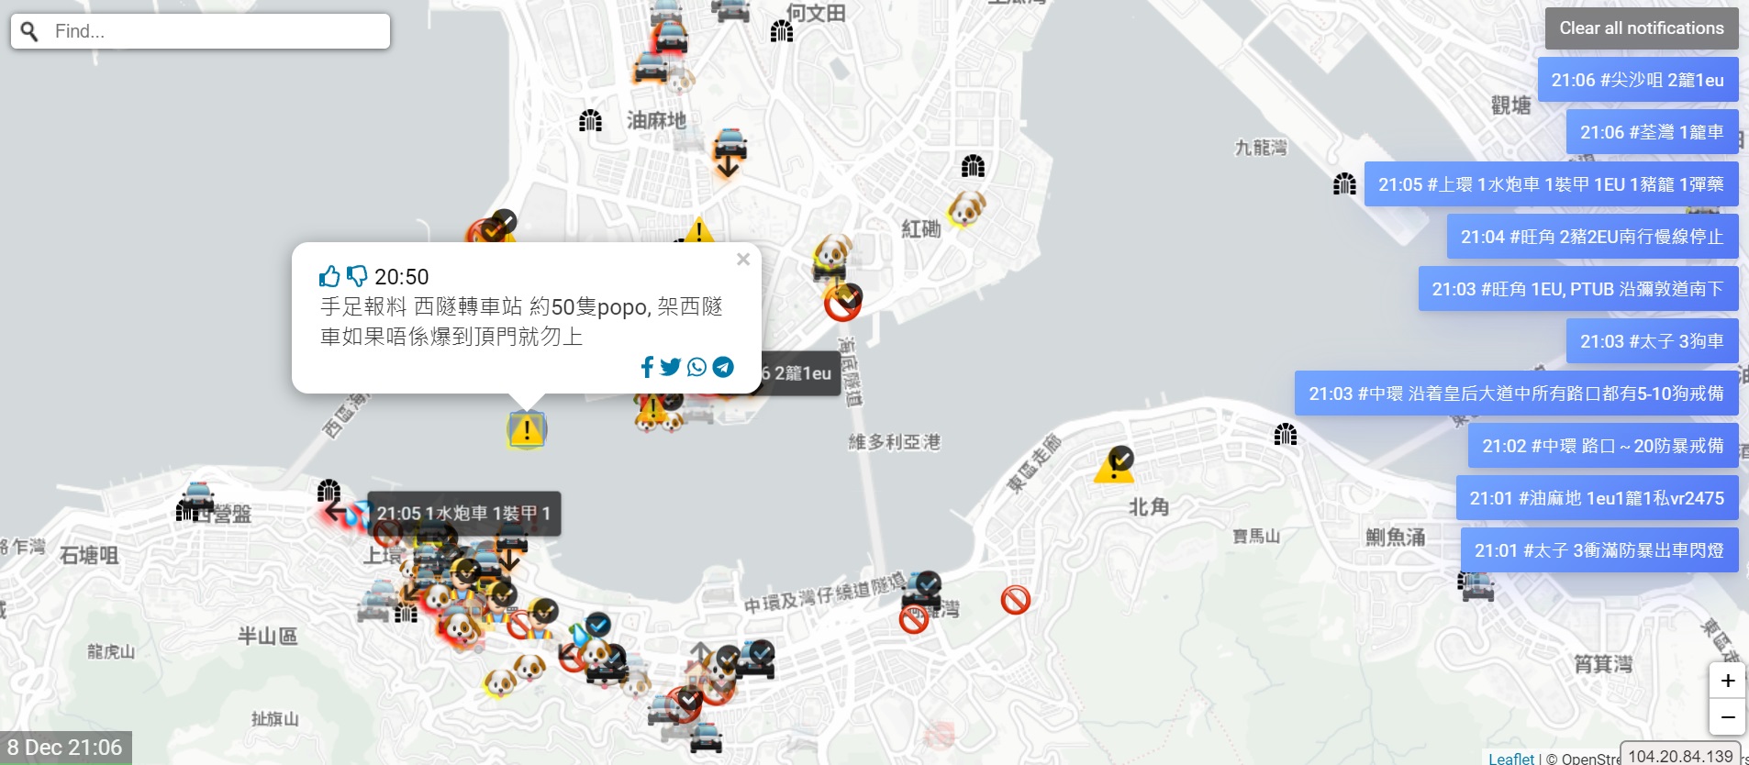Screen dimensions: 1749x765
Task: Click the 21:05 water cannon map tooltip label
Action: point(463,514)
